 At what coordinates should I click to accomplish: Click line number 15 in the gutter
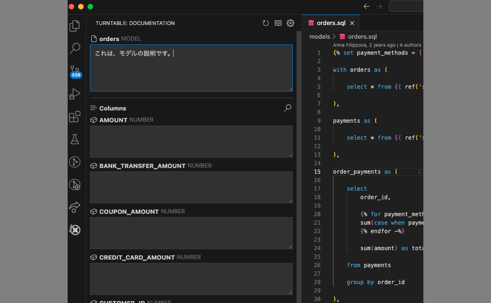tap(317, 171)
